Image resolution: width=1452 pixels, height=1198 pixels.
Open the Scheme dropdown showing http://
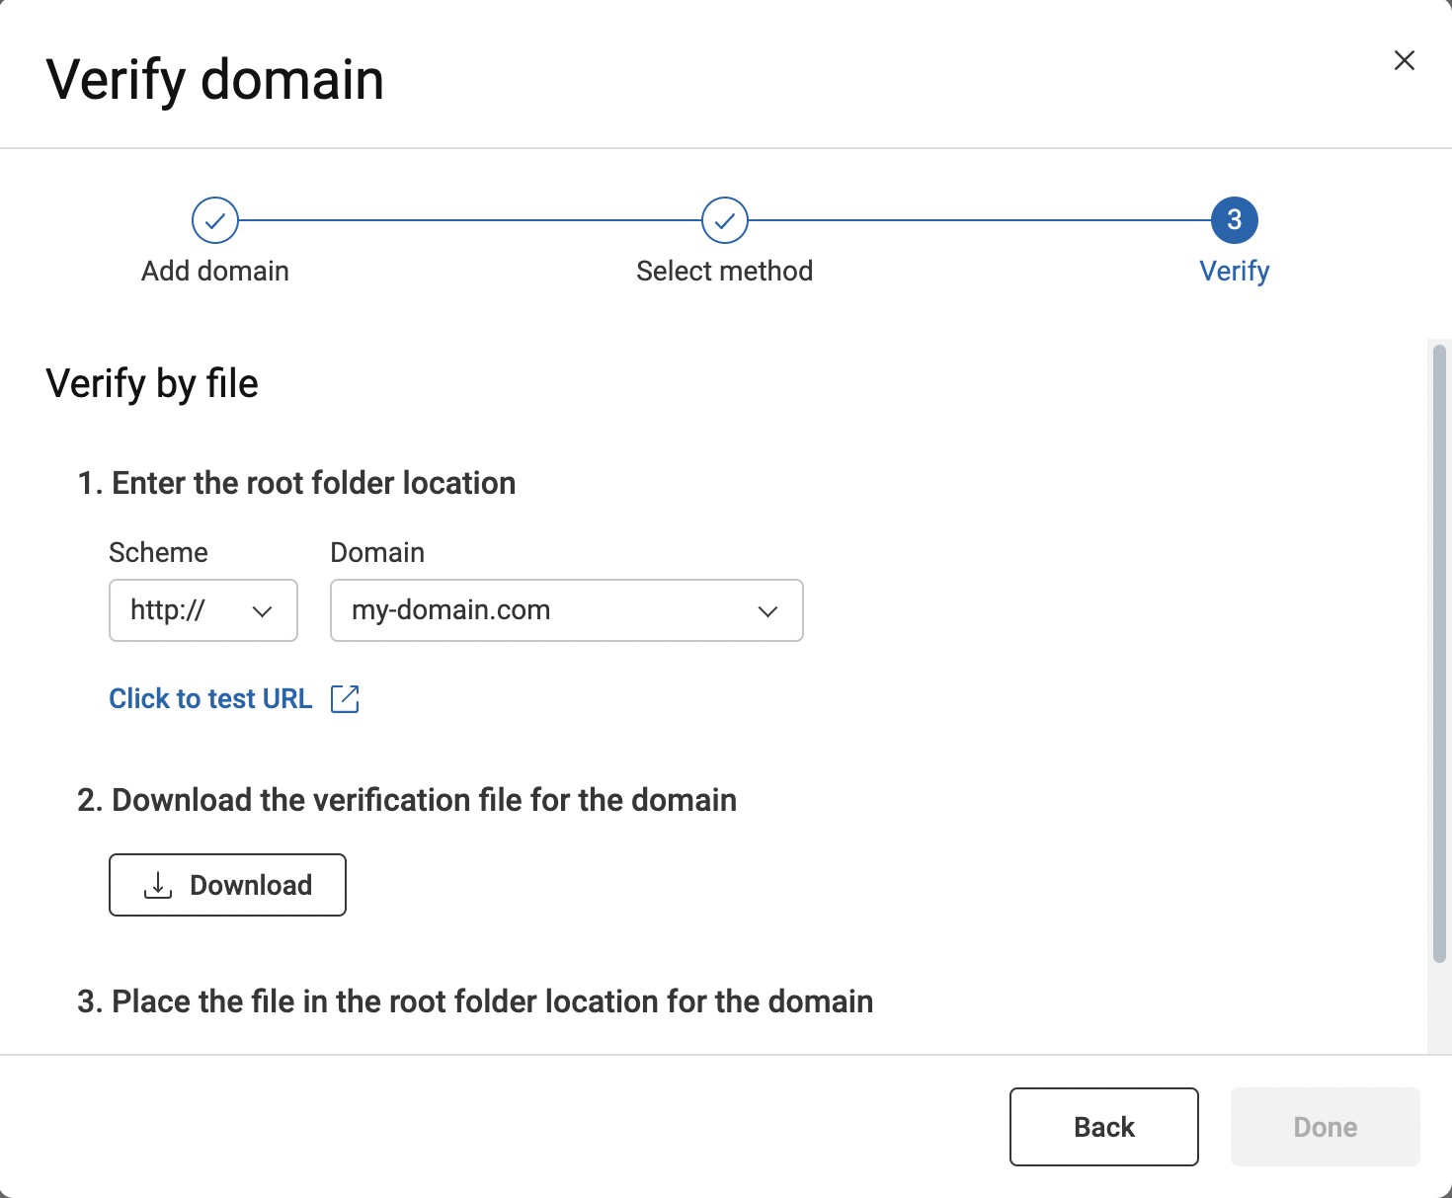pos(202,610)
